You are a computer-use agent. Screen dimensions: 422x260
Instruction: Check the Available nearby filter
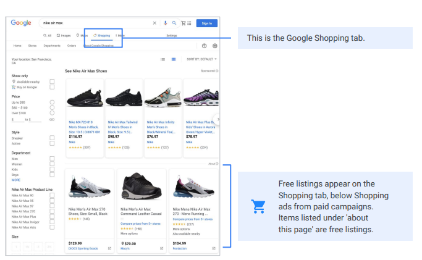pos(52,82)
